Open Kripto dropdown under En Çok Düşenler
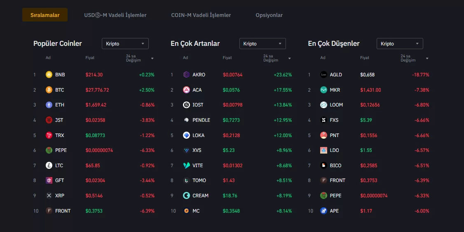The height and width of the screenshot is (232, 464). (400, 44)
